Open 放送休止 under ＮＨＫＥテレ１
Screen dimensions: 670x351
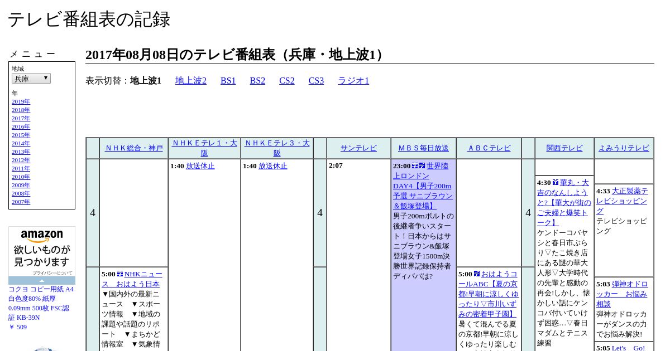(200, 166)
